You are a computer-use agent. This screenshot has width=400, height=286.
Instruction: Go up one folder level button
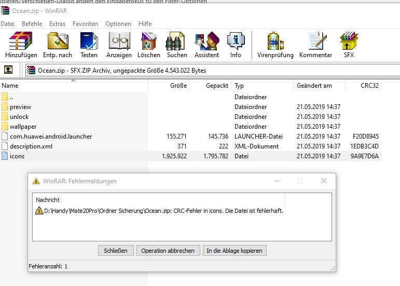[8, 70]
